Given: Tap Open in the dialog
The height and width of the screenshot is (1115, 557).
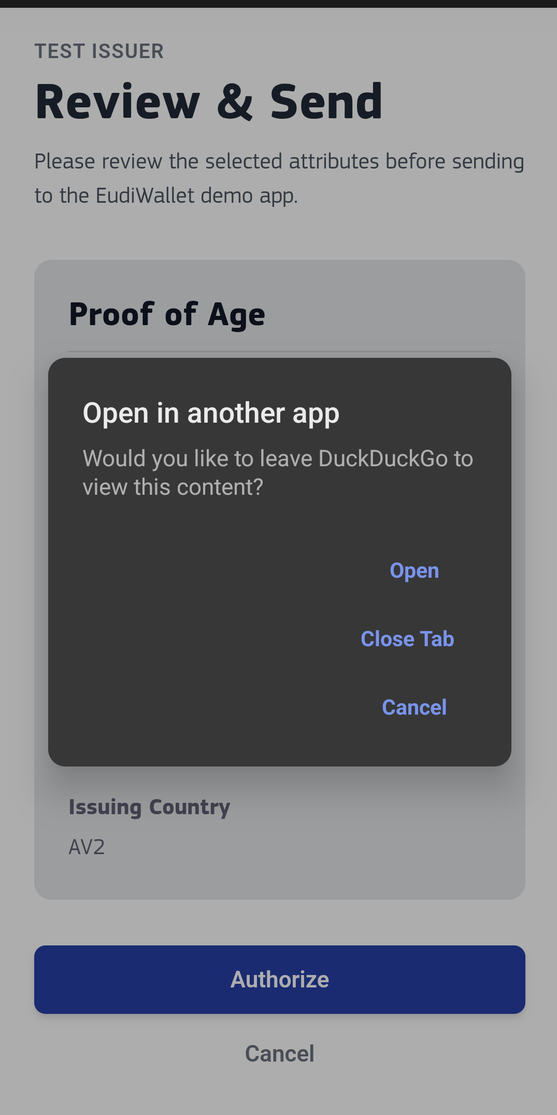Looking at the screenshot, I should tap(414, 570).
